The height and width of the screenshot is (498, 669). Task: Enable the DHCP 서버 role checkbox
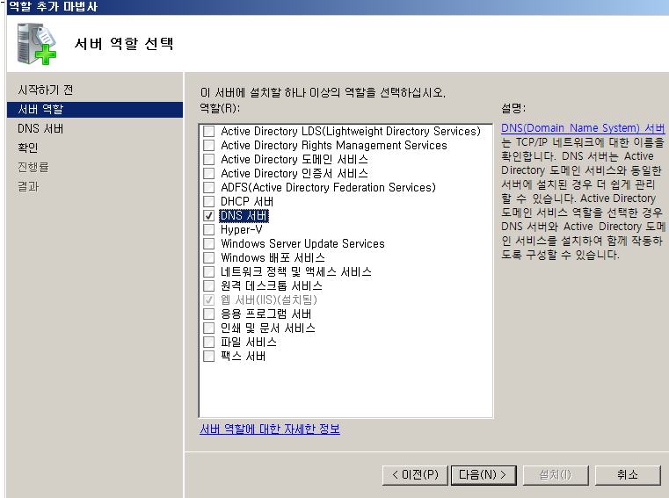pyautogui.click(x=208, y=201)
